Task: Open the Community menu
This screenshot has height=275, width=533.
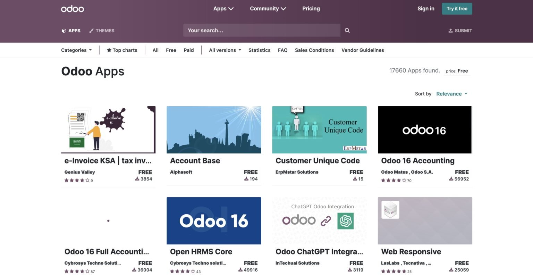Action: (x=268, y=8)
